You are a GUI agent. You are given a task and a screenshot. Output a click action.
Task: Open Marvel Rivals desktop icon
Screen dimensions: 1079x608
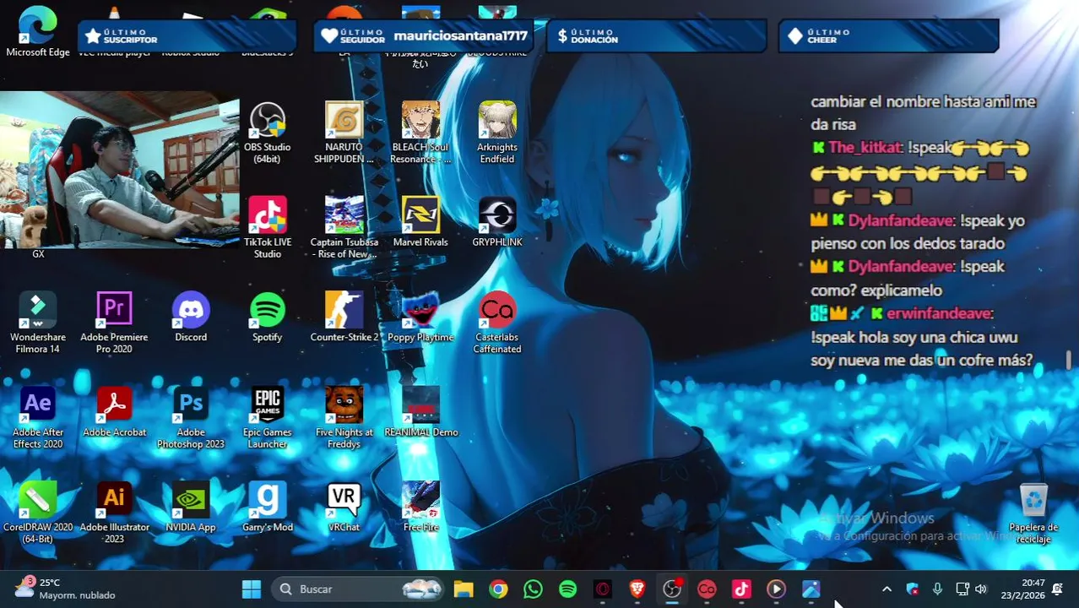point(420,223)
